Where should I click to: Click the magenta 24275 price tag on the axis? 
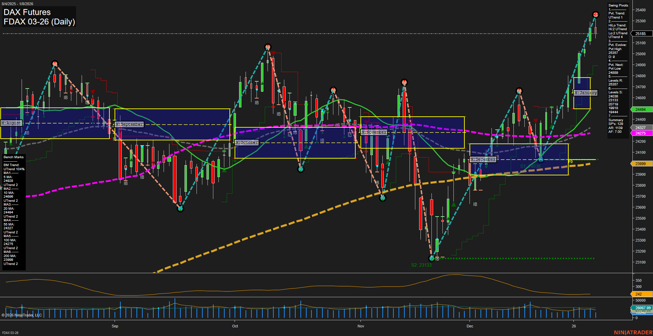(640, 134)
